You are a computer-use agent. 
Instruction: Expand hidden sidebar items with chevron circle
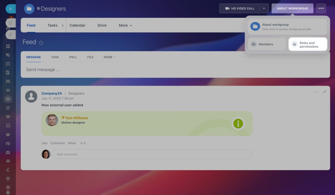point(8,179)
